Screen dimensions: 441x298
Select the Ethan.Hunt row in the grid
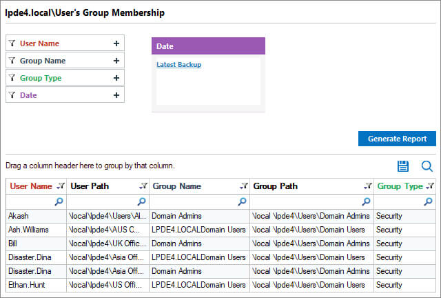tap(220, 285)
